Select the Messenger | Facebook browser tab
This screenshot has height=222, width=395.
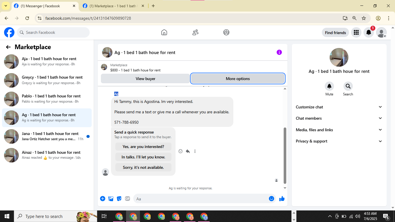point(45,6)
